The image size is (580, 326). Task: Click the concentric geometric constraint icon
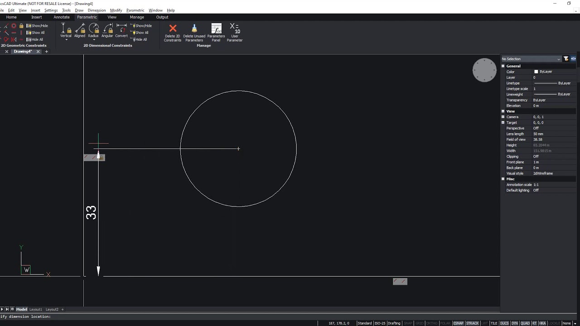(x=14, y=26)
